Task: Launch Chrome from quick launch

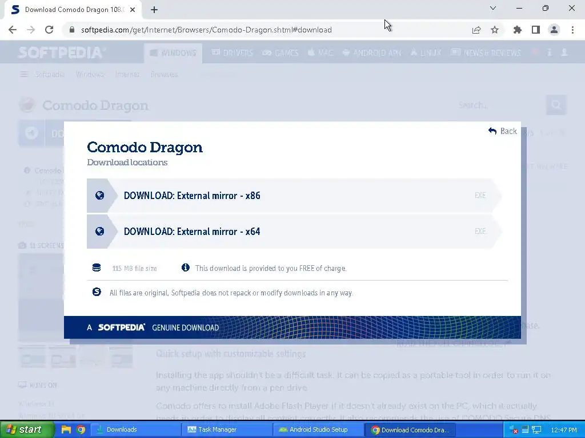Action: tap(81, 429)
